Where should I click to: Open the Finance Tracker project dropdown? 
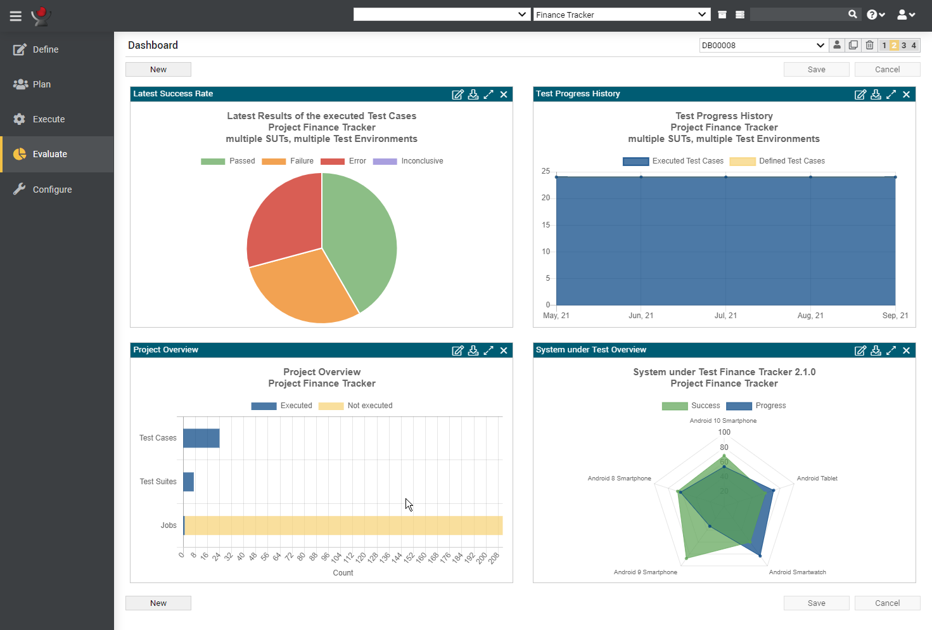pyautogui.click(x=621, y=15)
